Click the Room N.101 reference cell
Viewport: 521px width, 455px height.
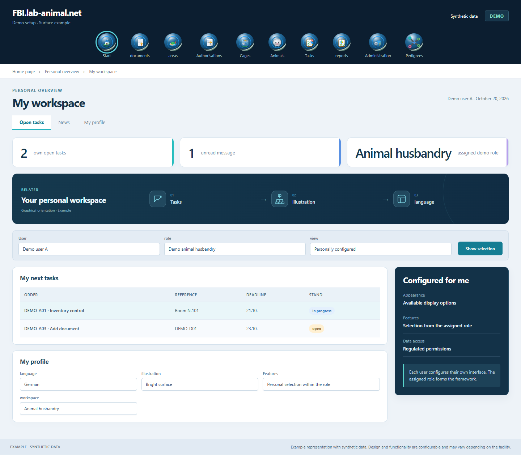point(187,311)
